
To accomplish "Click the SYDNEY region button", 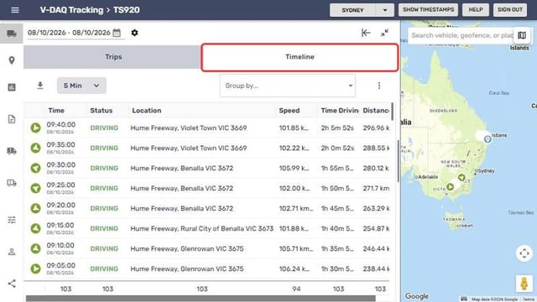I will tap(352, 10).
